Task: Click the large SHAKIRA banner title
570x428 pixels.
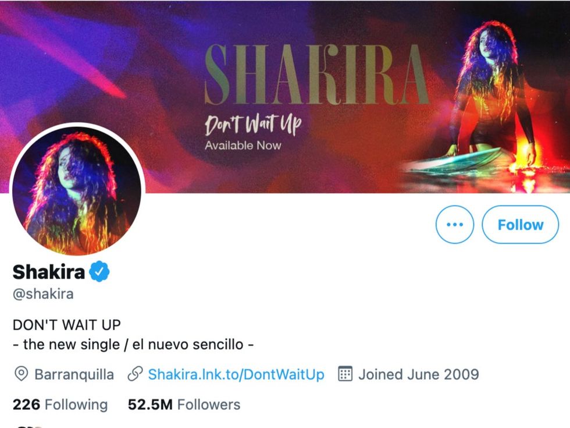Action: 317,75
